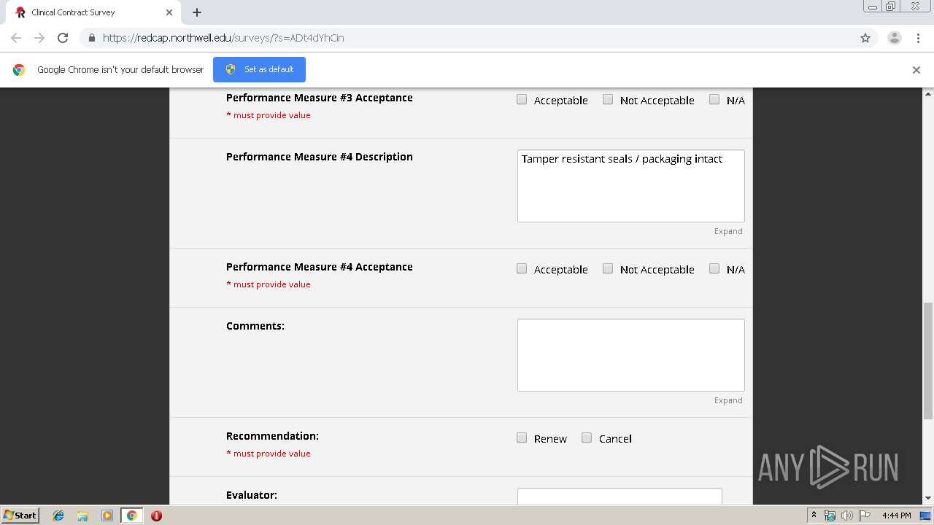
Task: Go back to the previous page
Action: point(16,38)
